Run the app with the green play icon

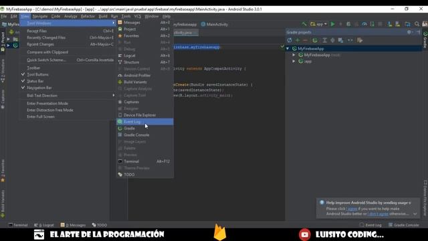click(x=332, y=24)
